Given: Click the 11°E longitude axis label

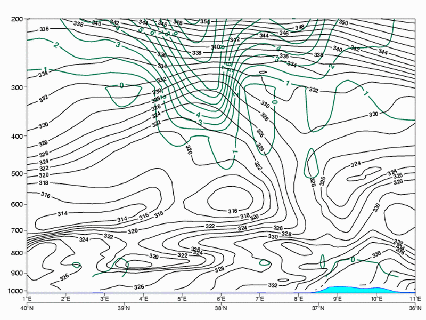Looking at the screenshot, I should coord(415,300).
